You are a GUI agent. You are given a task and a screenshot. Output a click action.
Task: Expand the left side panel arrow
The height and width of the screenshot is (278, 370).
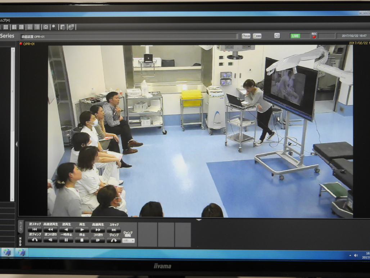[x=16, y=144]
